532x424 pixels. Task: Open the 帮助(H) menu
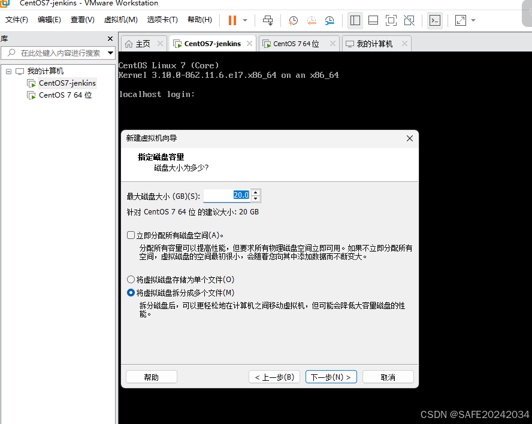pyautogui.click(x=199, y=20)
